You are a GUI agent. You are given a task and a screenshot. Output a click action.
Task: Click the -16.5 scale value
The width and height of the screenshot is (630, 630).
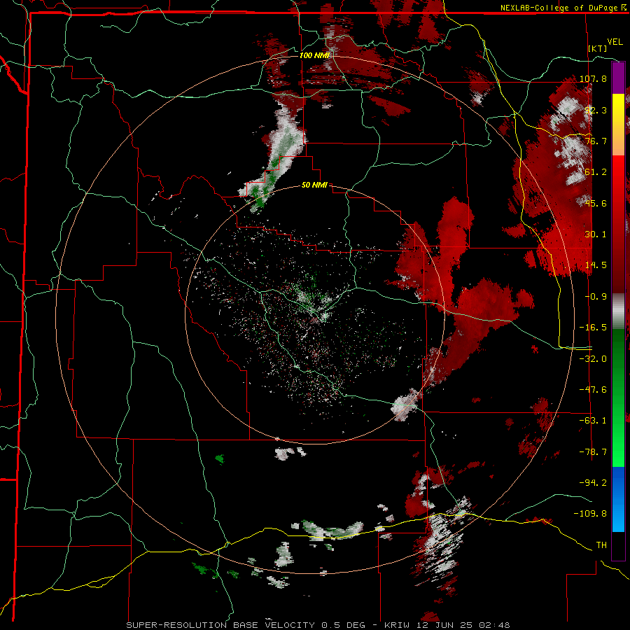[593, 328]
